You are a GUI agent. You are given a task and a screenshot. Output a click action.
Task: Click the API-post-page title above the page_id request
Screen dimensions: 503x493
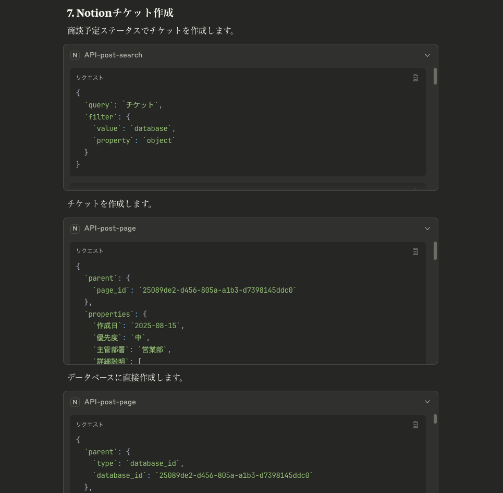110,229
